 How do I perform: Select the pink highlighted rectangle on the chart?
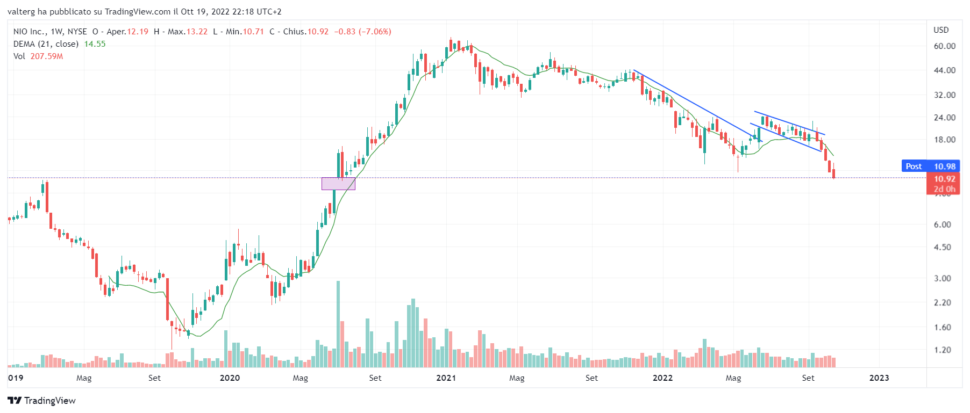pyautogui.click(x=338, y=184)
